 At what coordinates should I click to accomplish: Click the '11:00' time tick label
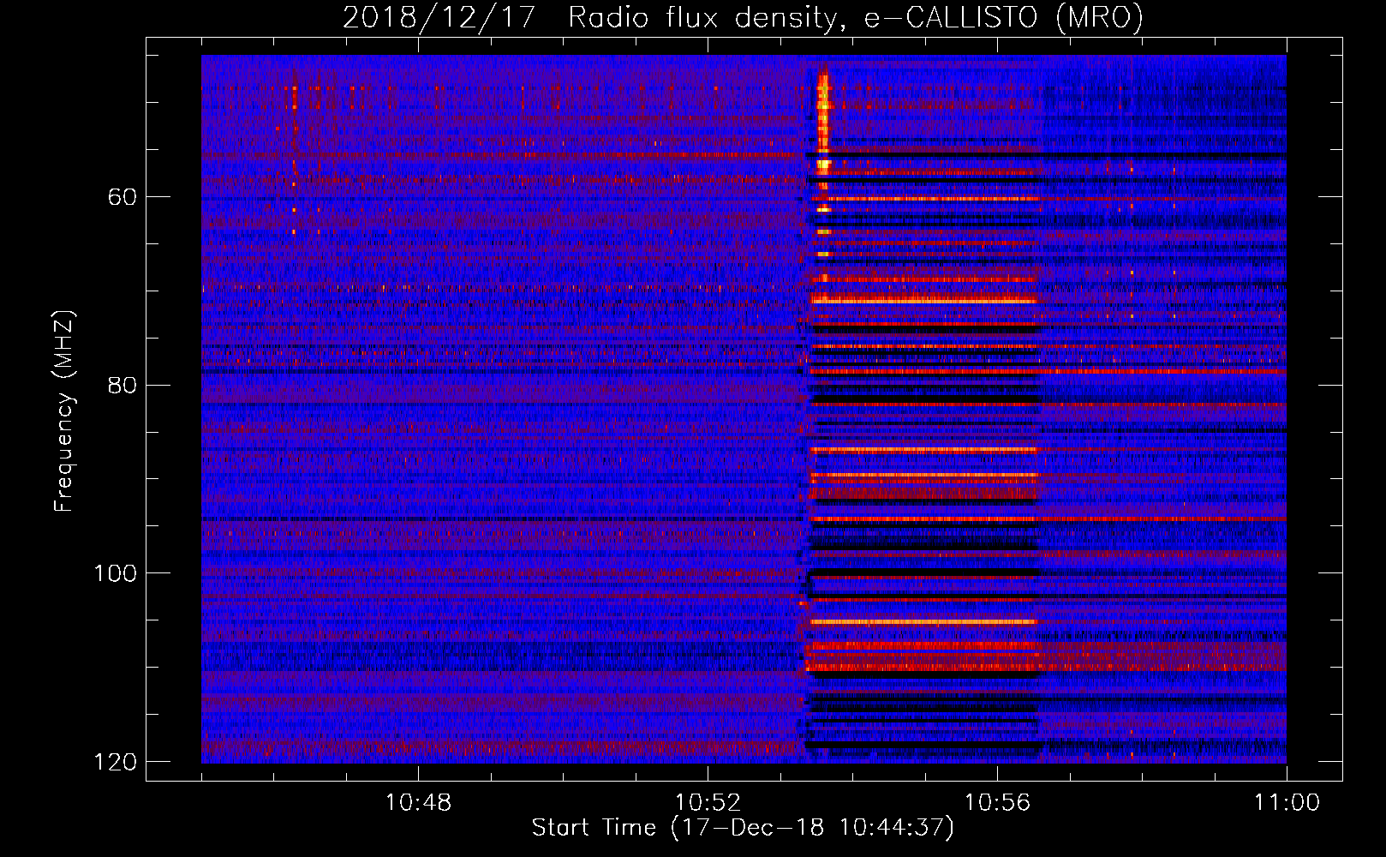point(1287,802)
